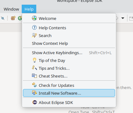Viewport: 133px width, 113px height.
Task: Open Tips and Tricks entry
Action: tap(69, 68)
